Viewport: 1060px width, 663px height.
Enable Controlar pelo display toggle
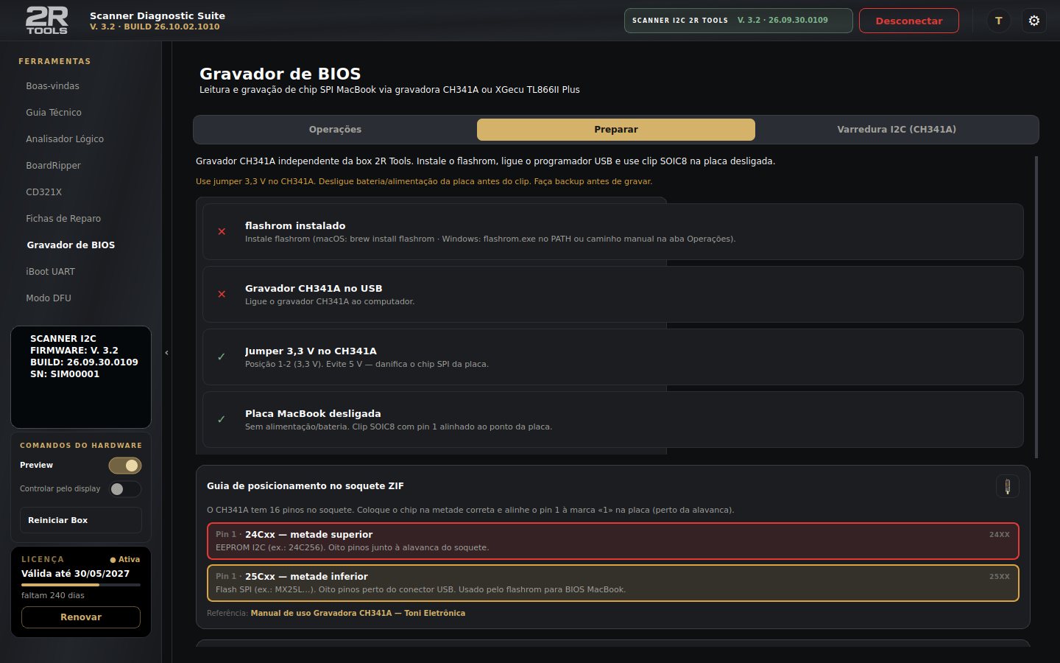[125, 489]
